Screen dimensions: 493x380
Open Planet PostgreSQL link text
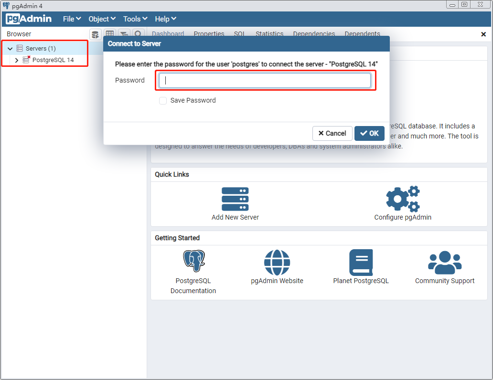361,281
